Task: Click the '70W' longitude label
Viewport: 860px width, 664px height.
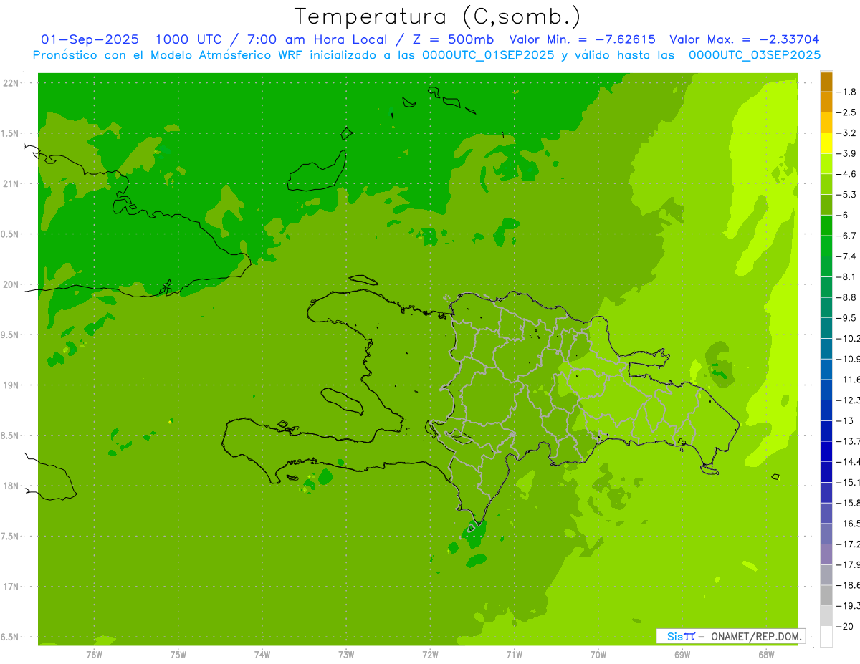Action: tap(598, 654)
